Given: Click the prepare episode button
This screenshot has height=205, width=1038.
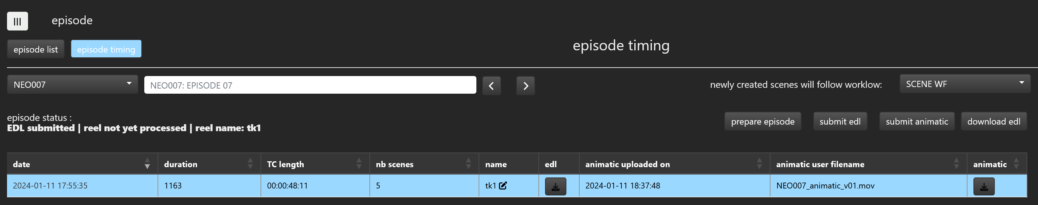Looking at the screenshot, I should tap(762, 122).
